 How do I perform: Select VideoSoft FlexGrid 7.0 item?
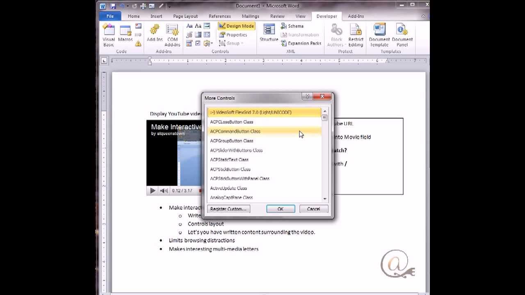point(264,112)
